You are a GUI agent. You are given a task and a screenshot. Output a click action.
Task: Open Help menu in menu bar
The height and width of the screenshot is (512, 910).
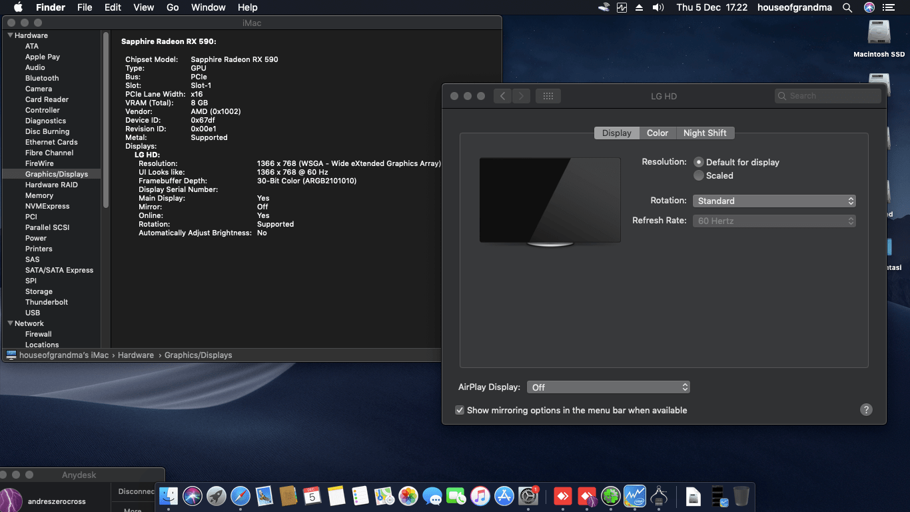pyautogui.click(x=247, y=7)
